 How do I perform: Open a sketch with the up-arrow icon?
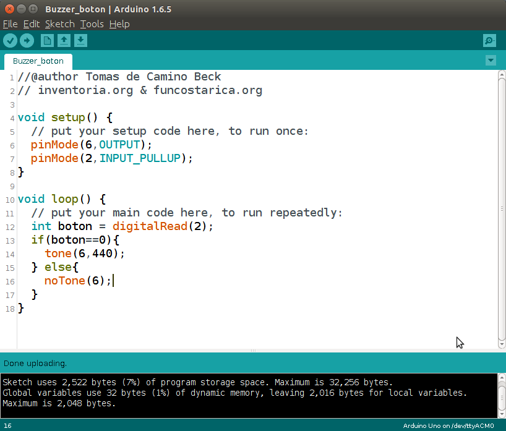pyautogui.click(x=64, y=41)
